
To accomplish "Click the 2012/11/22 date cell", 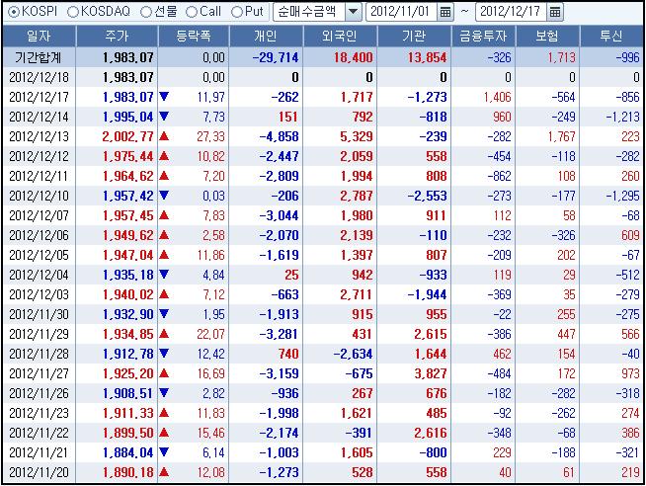I will (40, 434).
